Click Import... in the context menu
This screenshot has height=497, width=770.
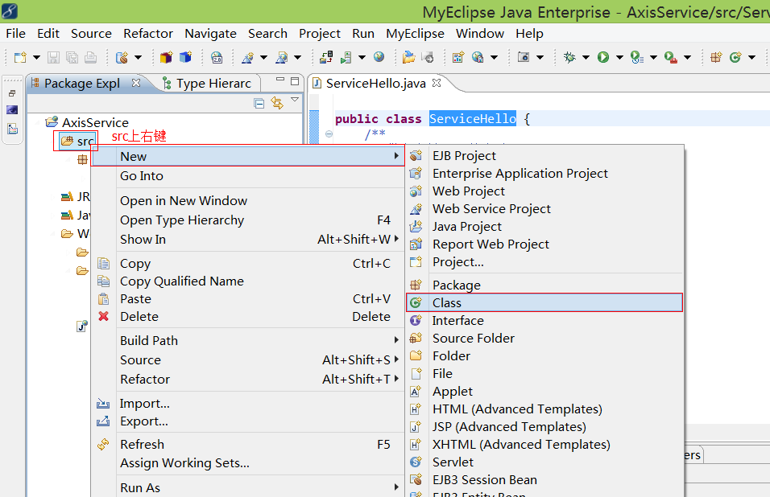pos(247,404)
